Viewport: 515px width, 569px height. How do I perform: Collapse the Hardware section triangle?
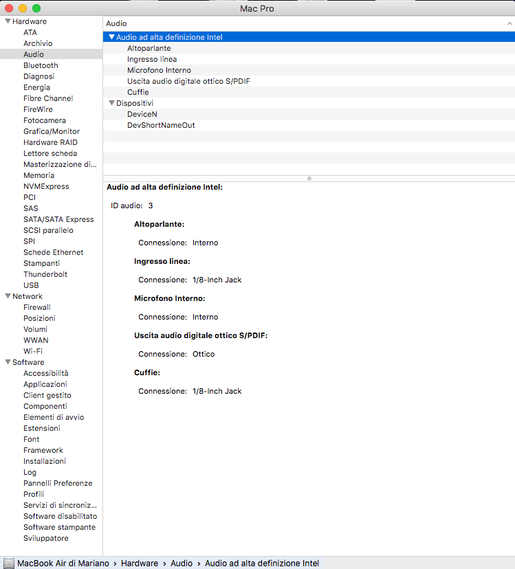pyautogui.click(x=7, y=22)
